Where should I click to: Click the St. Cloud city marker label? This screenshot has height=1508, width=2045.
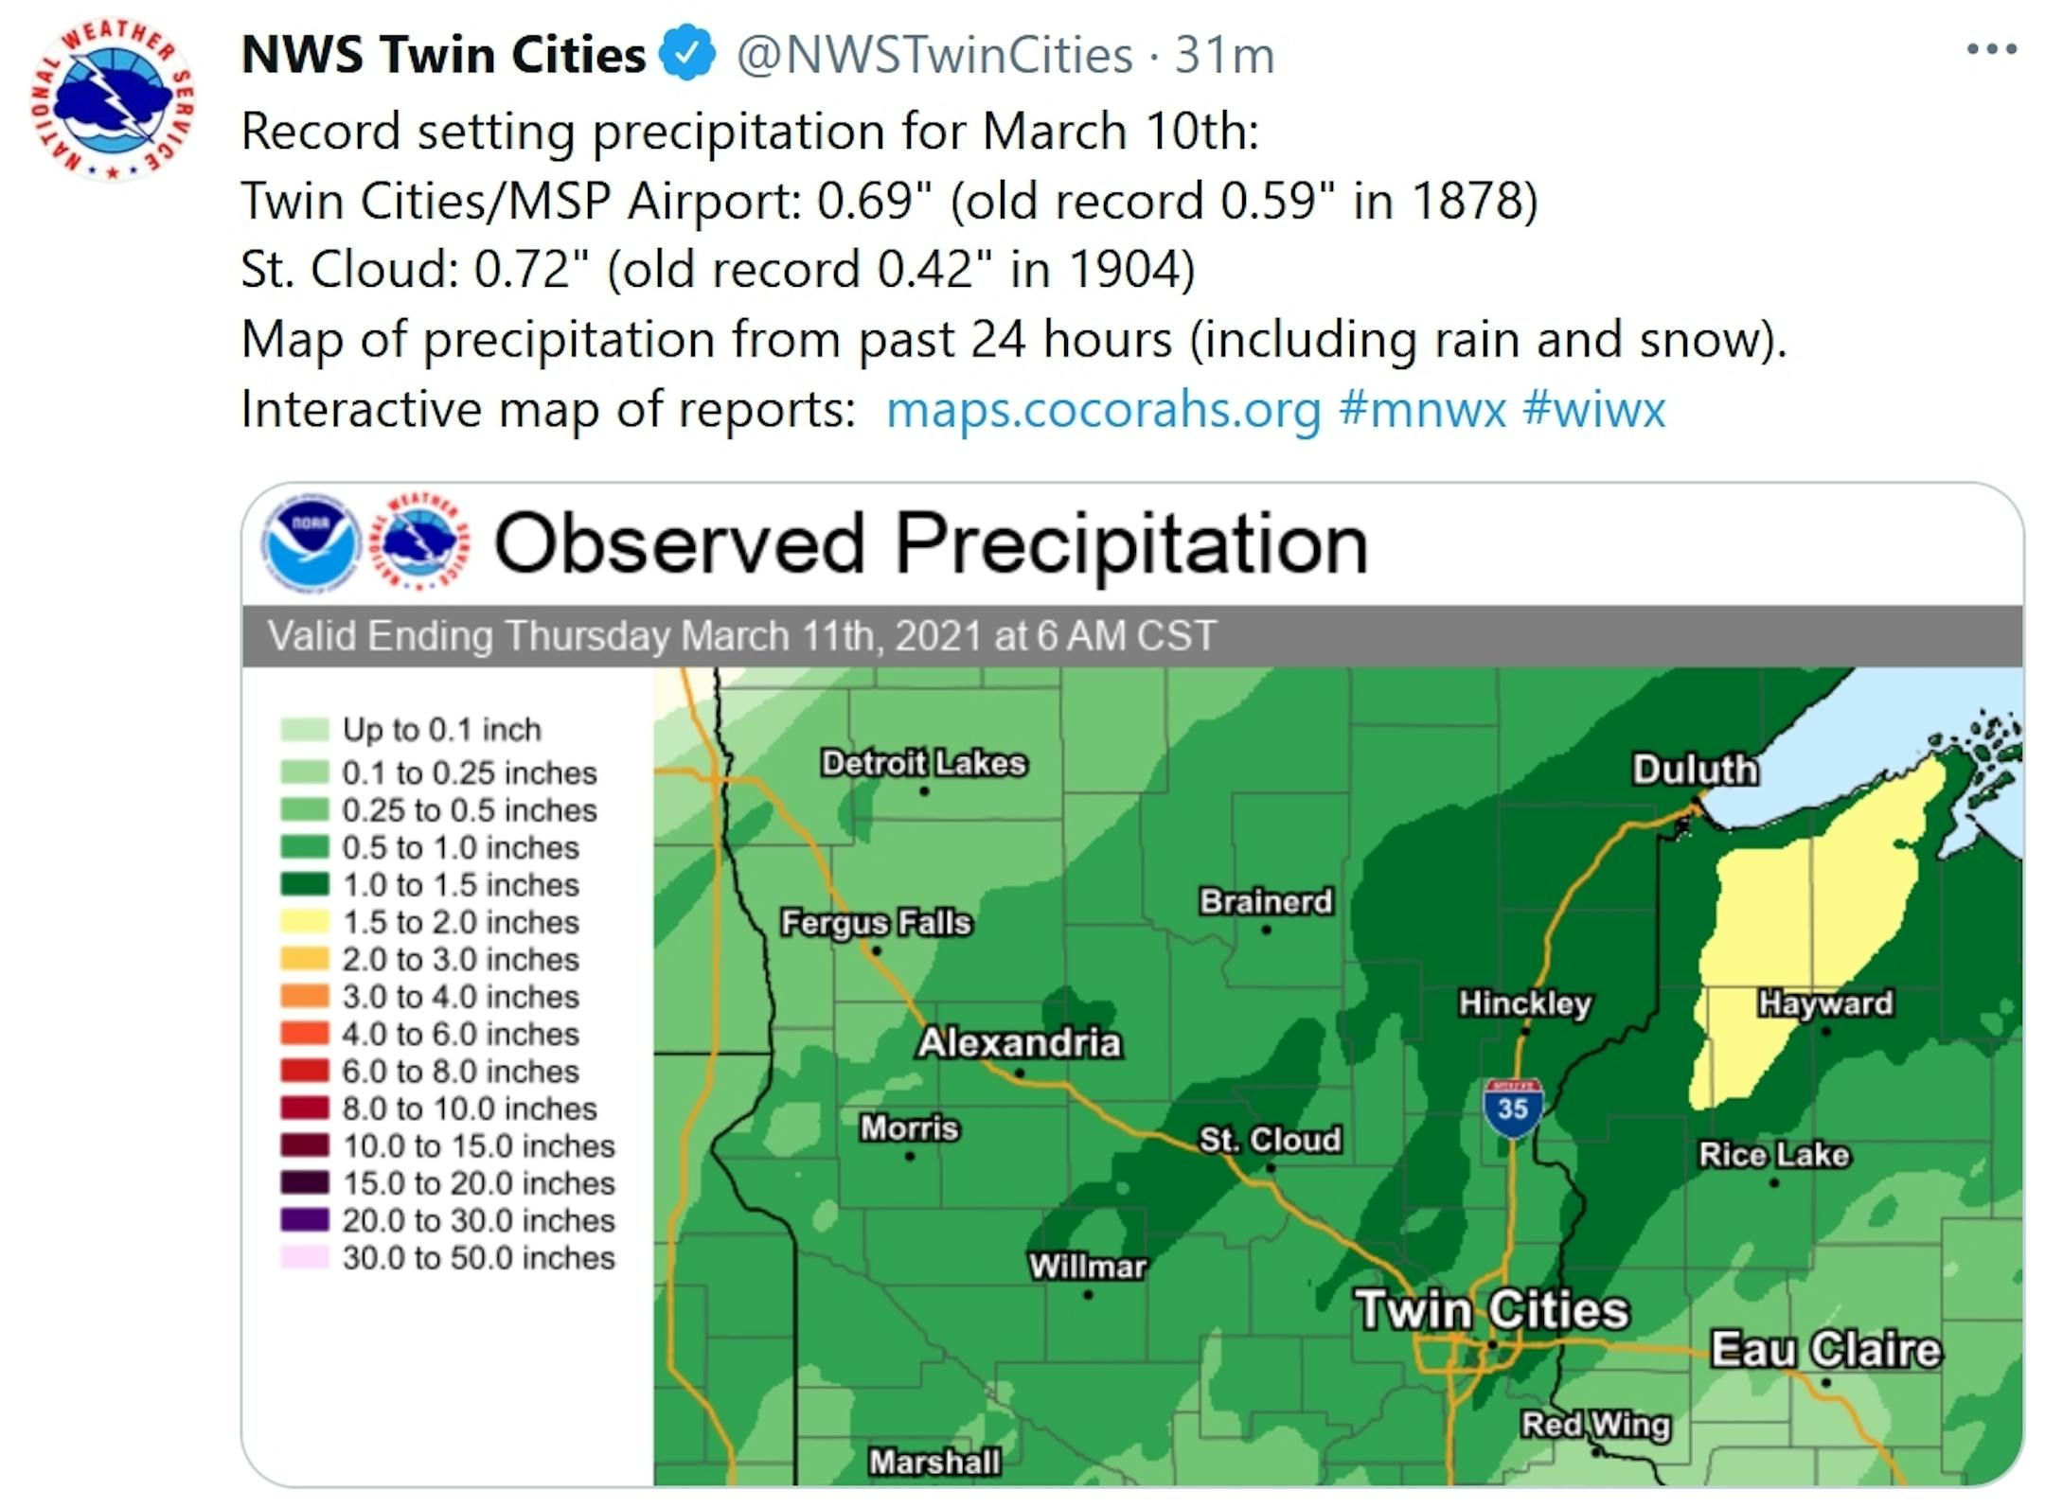1270,1139
